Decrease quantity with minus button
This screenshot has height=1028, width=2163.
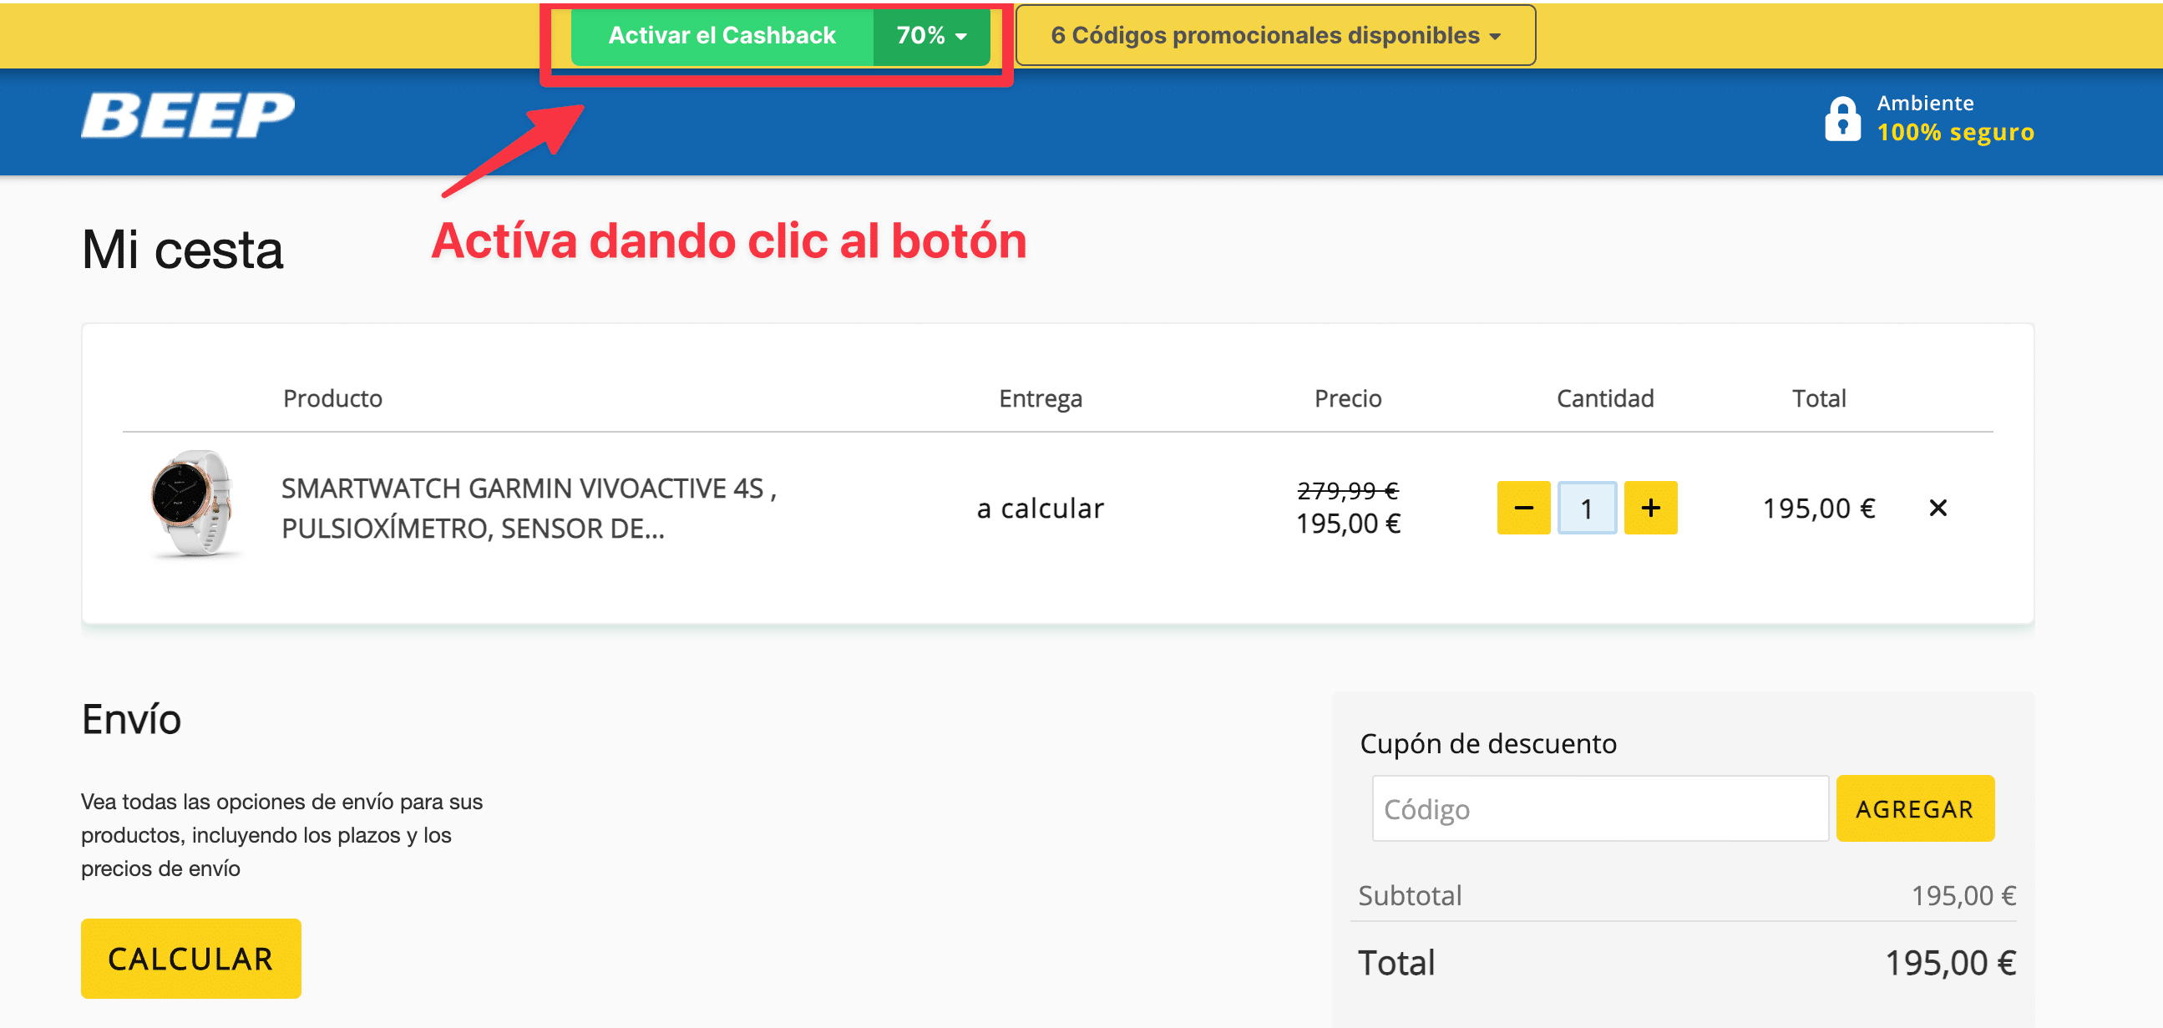(1523, 508)
